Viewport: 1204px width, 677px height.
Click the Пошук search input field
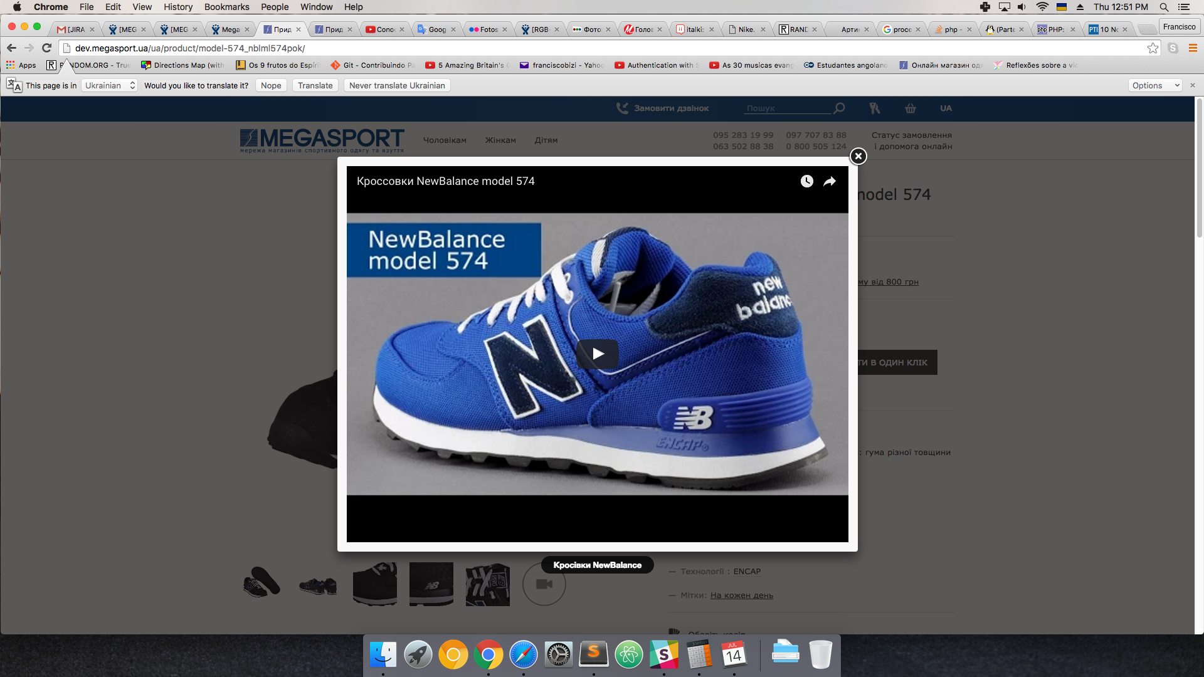(786, 108)
